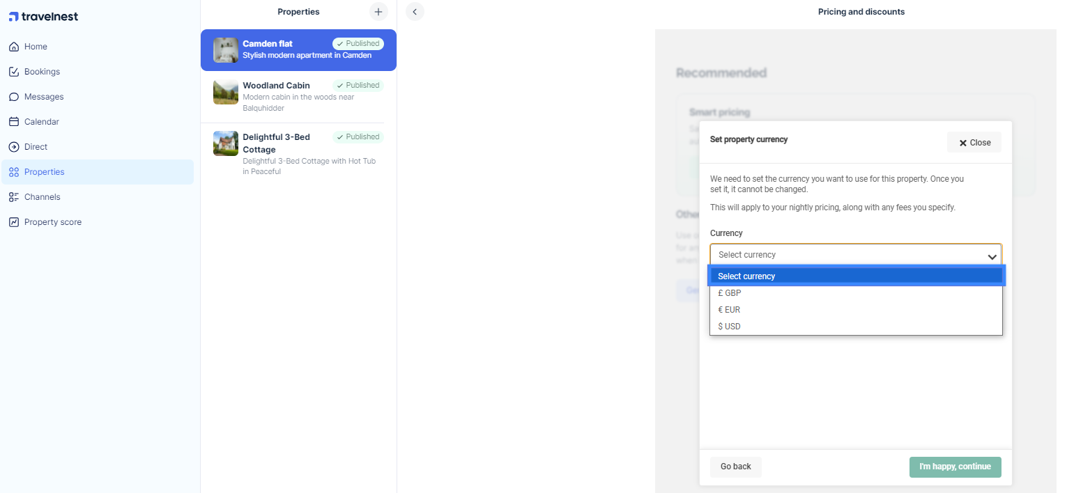
Task: Open Bookings via its checkbox icon
Action: point(14,72)
